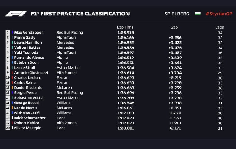Click position 20 number badge

(8, 128)
